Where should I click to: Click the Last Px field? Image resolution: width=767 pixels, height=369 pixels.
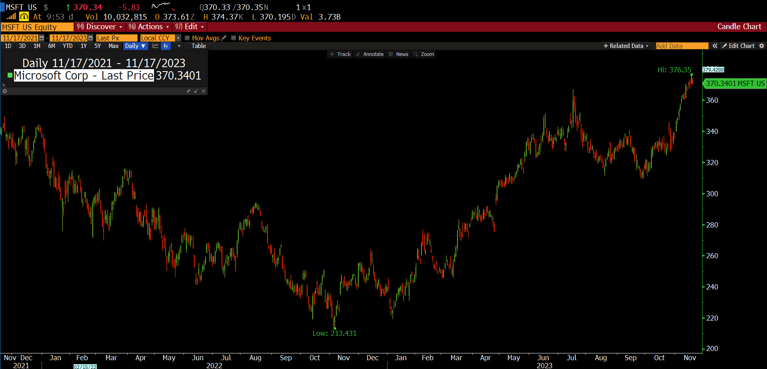(x=117, y=38)
